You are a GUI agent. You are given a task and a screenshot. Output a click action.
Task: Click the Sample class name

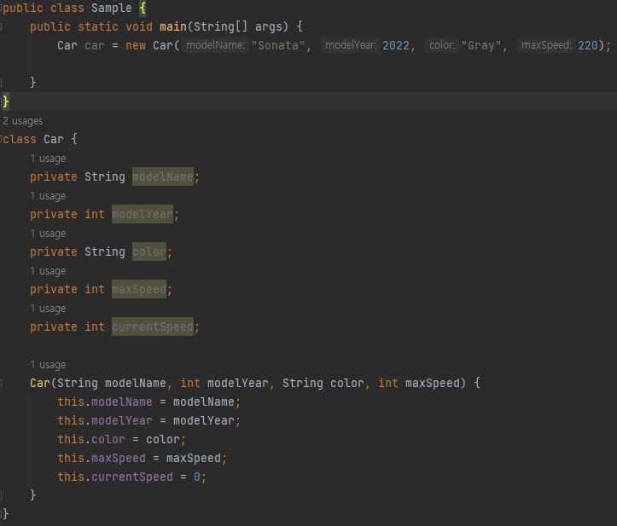[x=112, y=8]
